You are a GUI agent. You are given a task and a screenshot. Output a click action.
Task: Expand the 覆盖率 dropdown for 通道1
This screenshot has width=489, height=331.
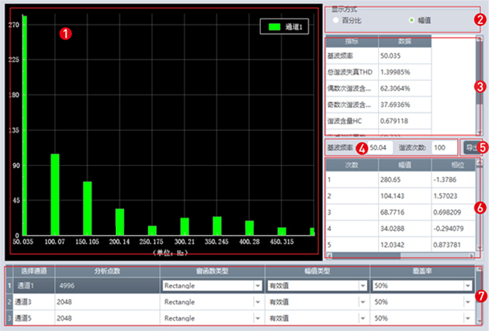coord(466,285)
